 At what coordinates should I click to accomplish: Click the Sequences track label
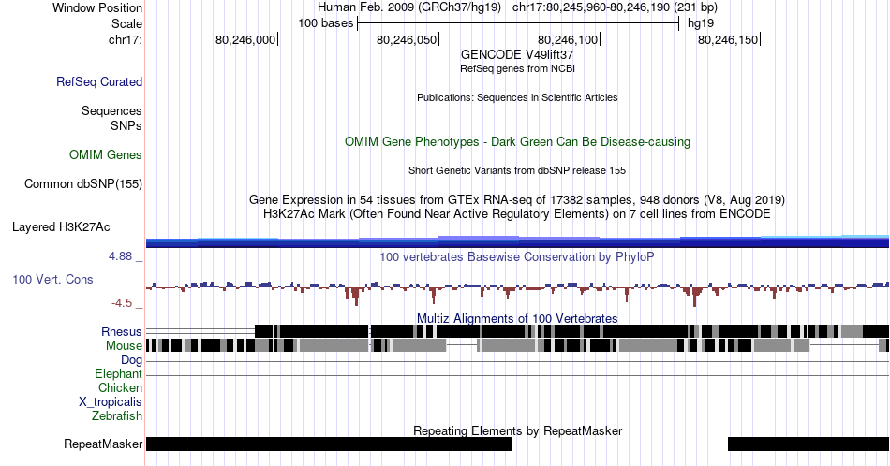111,110
